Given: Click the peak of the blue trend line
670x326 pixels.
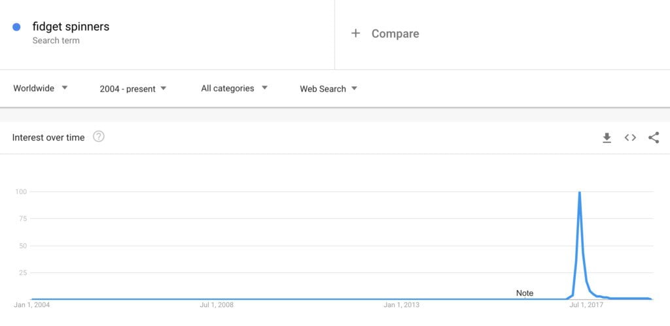Looking at the screenshot, I should pos(580,193).
